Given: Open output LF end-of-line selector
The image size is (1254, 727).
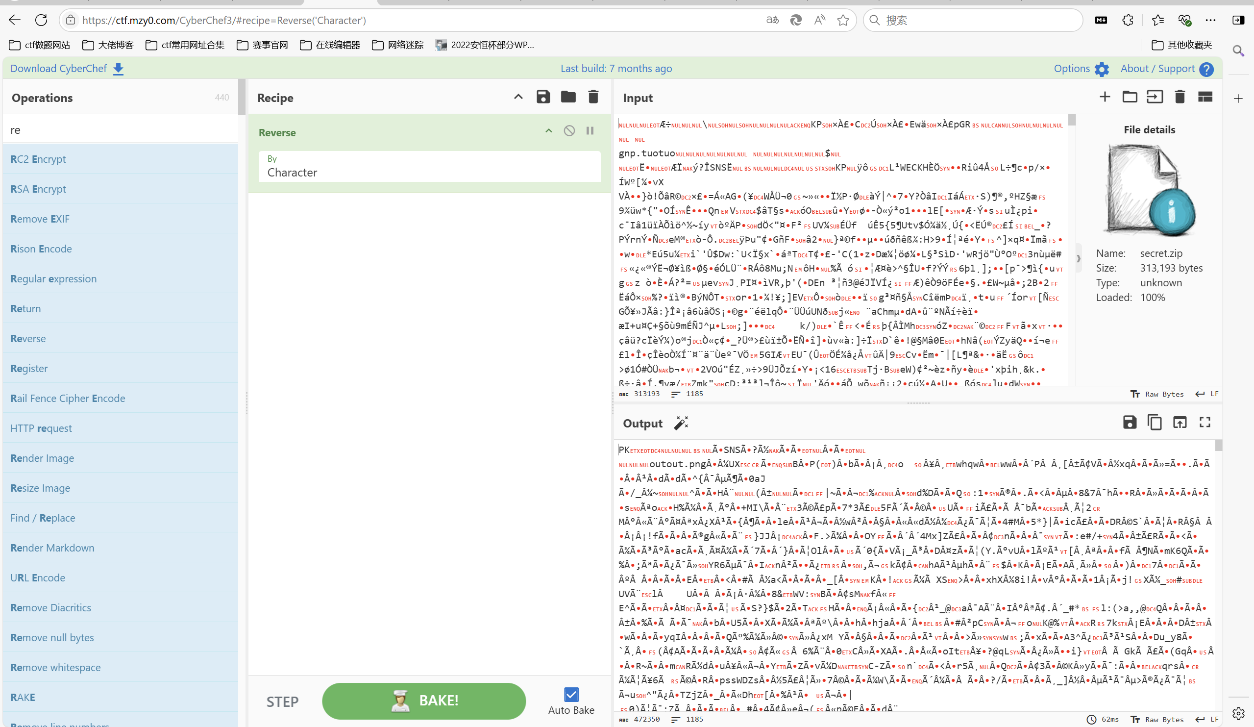Looking at the screenshot, I should 1207,720.
